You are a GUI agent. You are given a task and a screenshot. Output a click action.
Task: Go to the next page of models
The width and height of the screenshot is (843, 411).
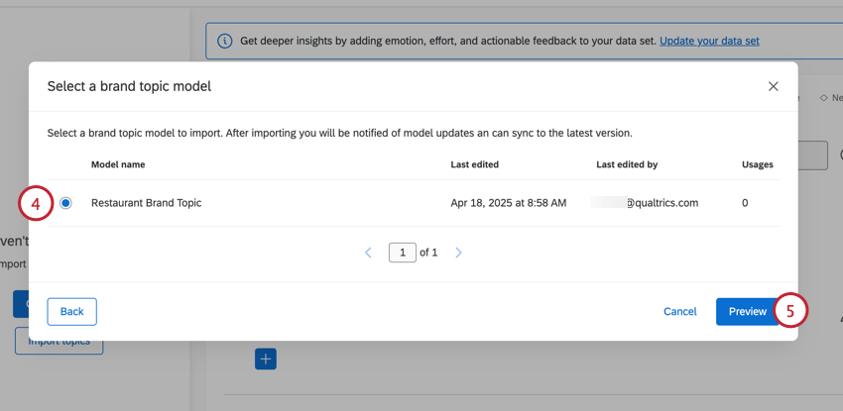(458, 253)
